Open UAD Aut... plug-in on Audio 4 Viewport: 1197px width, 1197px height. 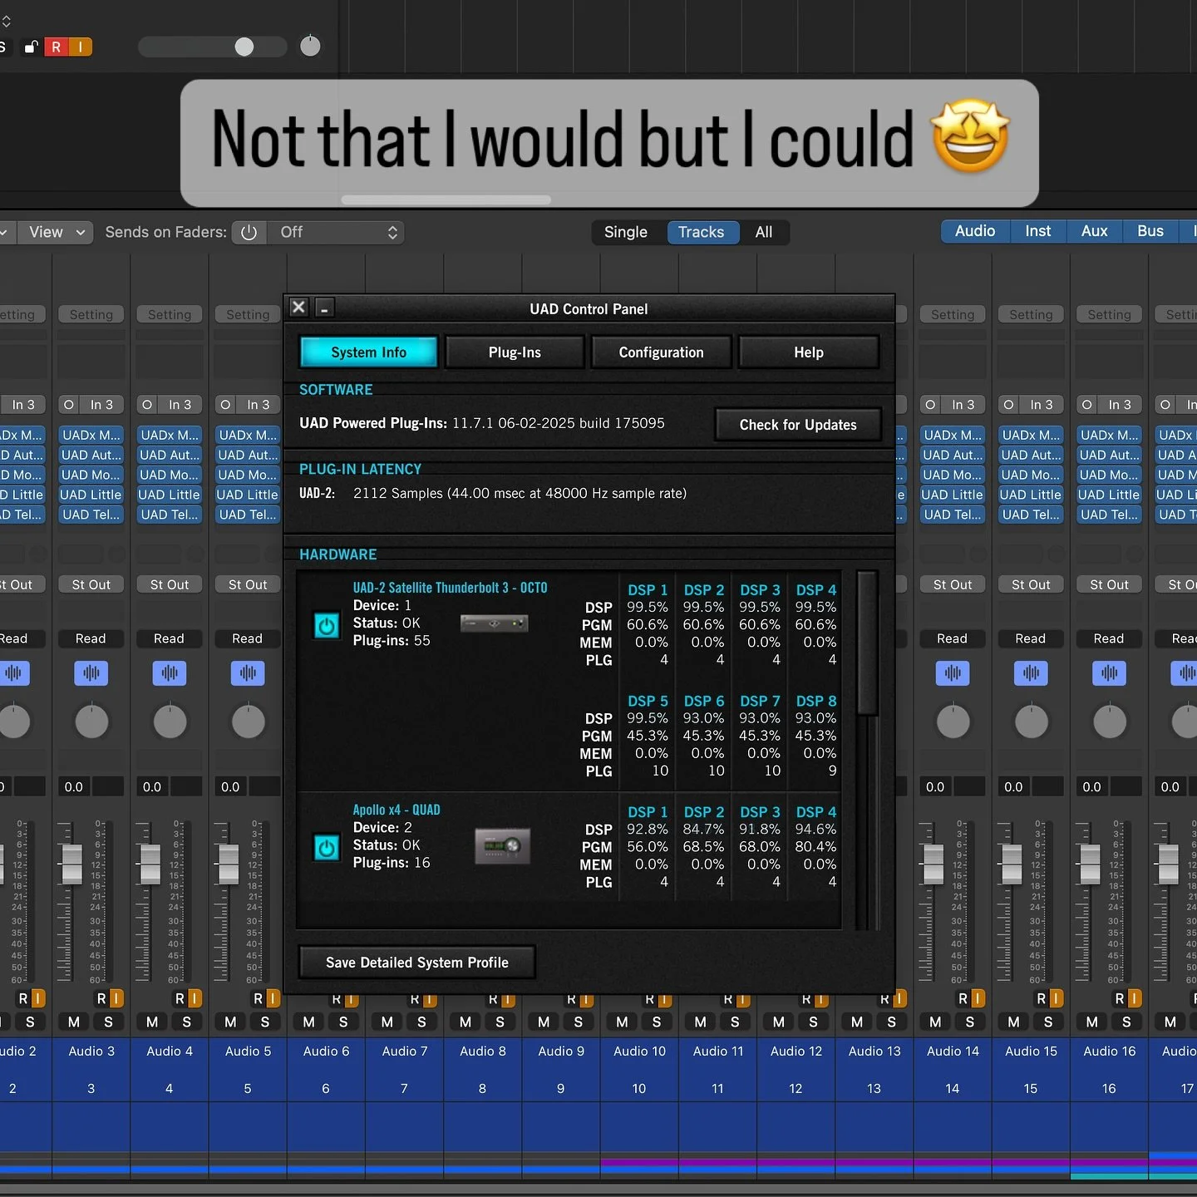(x=170, y=455)
